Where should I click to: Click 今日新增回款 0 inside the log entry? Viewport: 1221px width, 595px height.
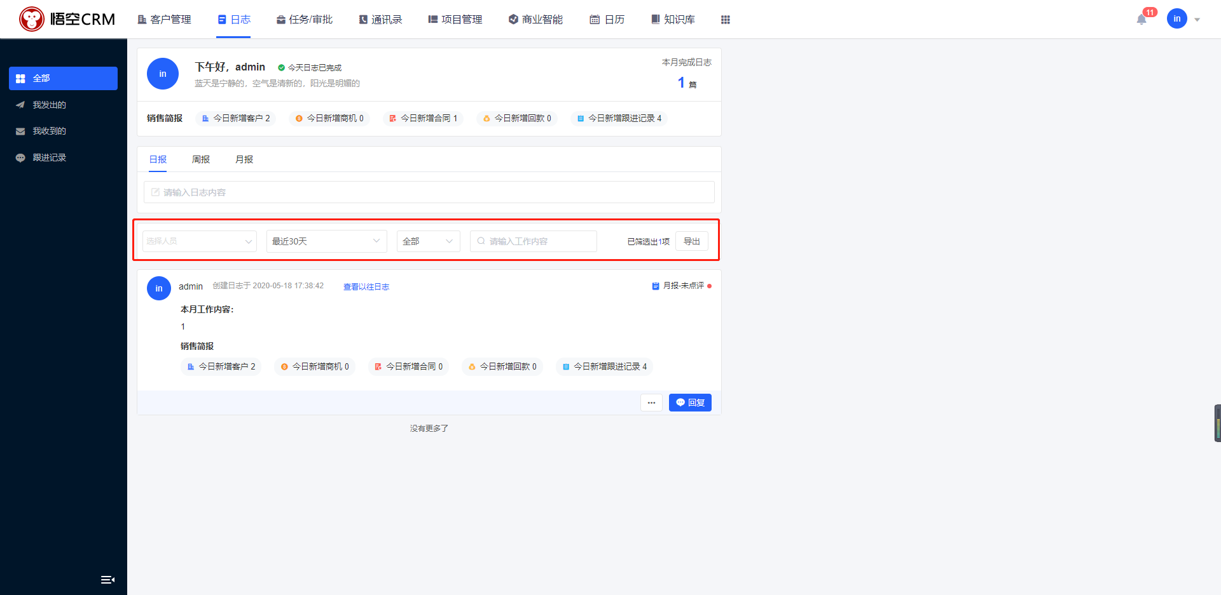click(x=502, y=366)
